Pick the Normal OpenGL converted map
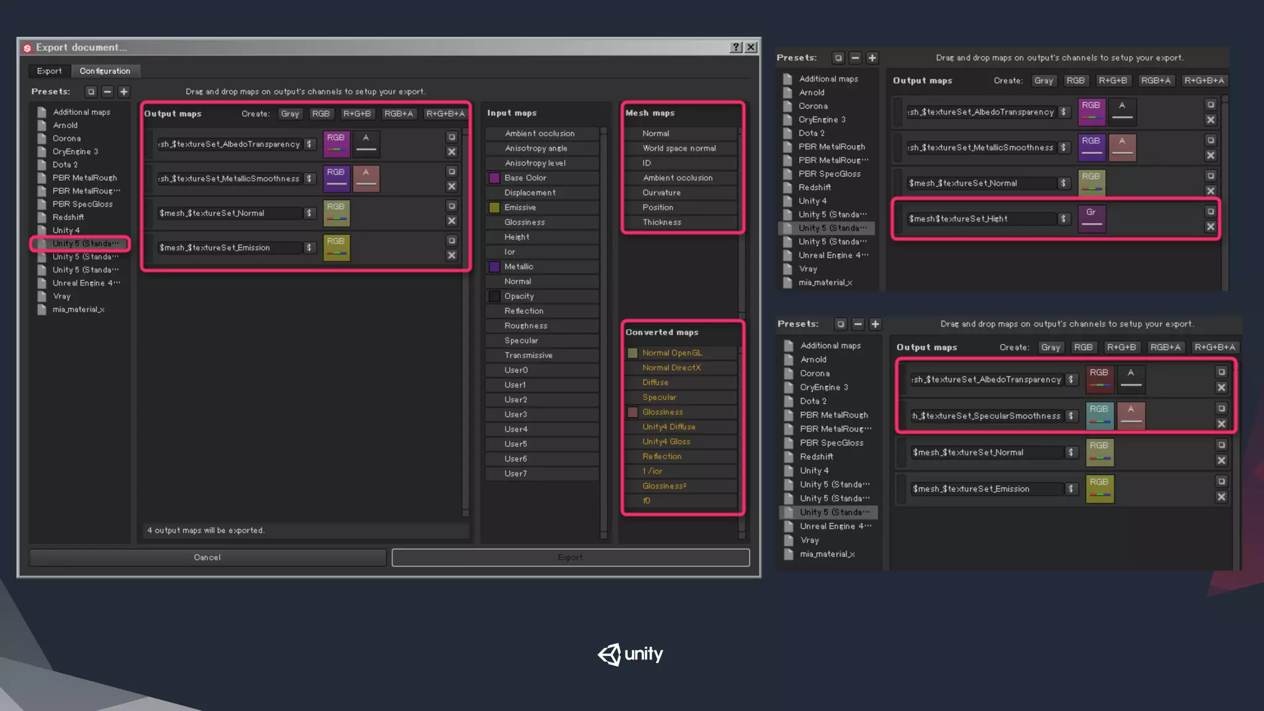This screenshot has height=711, width=1264. [671, 352]
